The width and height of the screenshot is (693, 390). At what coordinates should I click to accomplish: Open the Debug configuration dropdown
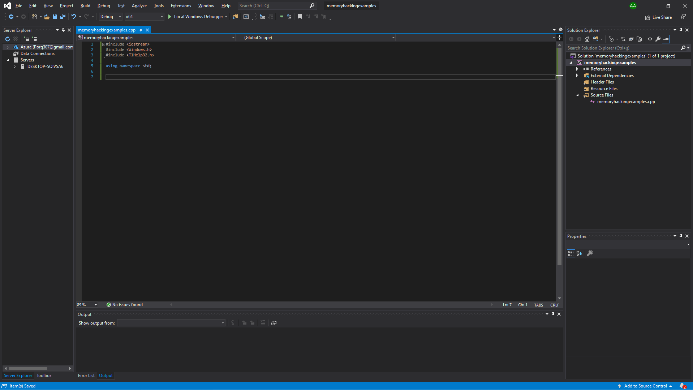tap(111, 17)
